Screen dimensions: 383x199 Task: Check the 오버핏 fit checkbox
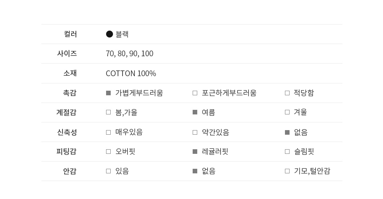tap(108, 152)
